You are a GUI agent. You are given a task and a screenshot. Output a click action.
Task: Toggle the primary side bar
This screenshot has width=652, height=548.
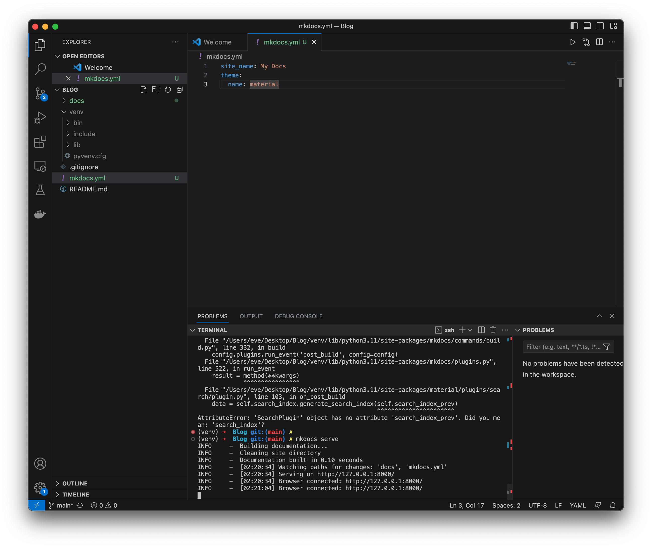(x=574, y=26)
